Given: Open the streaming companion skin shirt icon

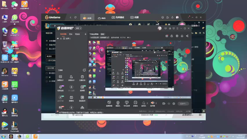Looking at the screenshot, I should (x=174, y=28).
